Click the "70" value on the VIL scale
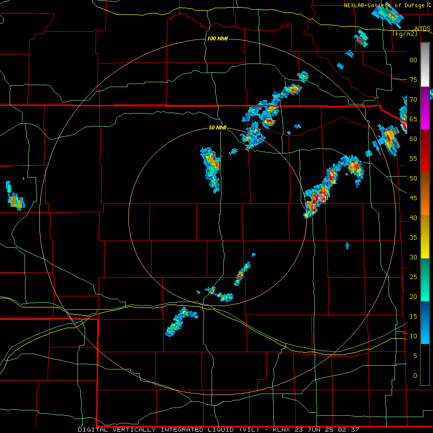The image size is (433, 433). tap(413, 100)
